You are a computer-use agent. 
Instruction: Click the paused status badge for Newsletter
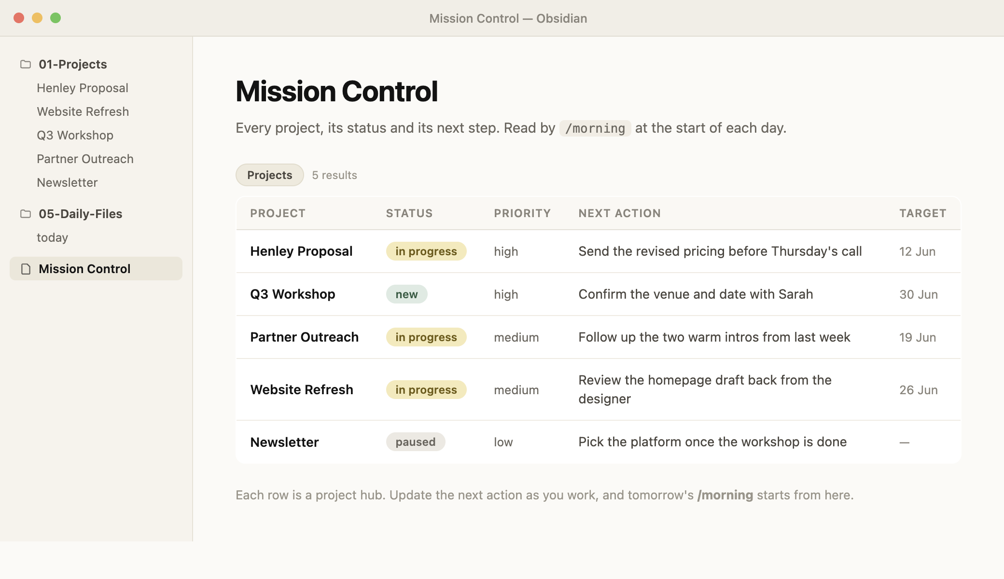(x=416, y=441)
